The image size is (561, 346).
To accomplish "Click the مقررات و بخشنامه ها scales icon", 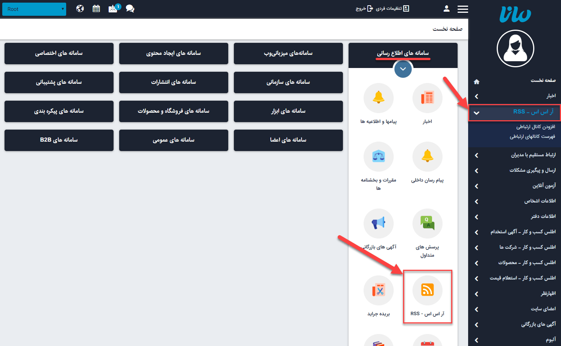I will point(378,157).
